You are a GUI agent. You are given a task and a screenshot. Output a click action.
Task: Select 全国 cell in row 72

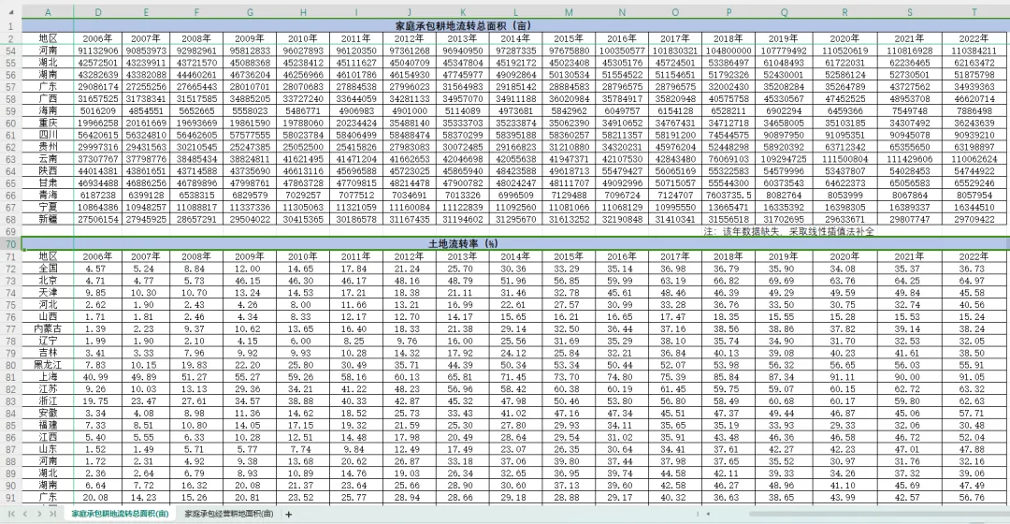(x=48, y=269)
